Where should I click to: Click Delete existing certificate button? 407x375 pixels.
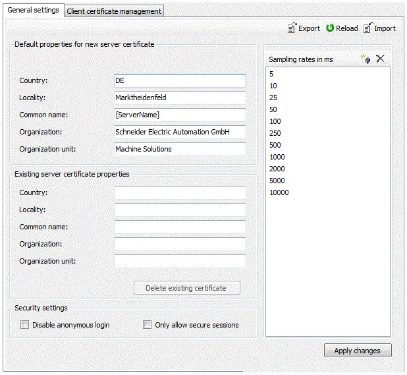pyautogui.click(x=186, y=288)
